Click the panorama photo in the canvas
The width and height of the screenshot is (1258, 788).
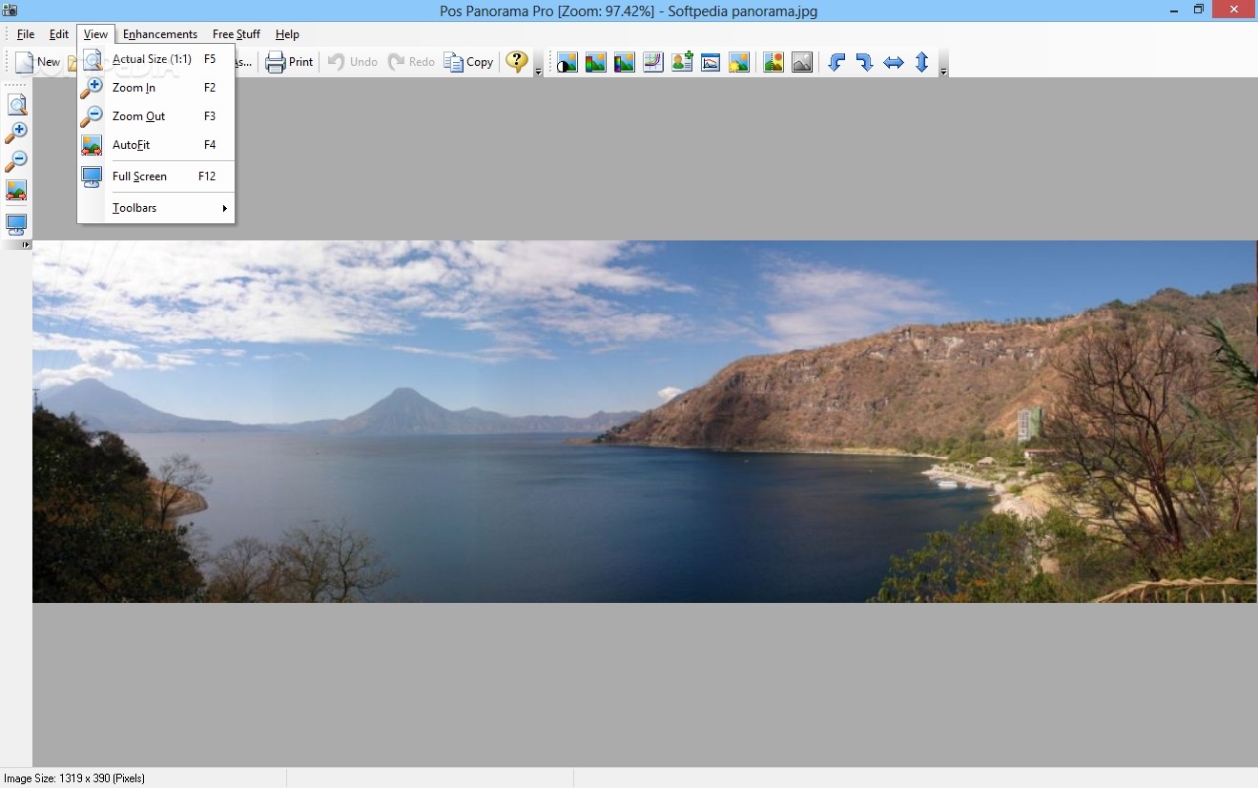click(645, 422)
